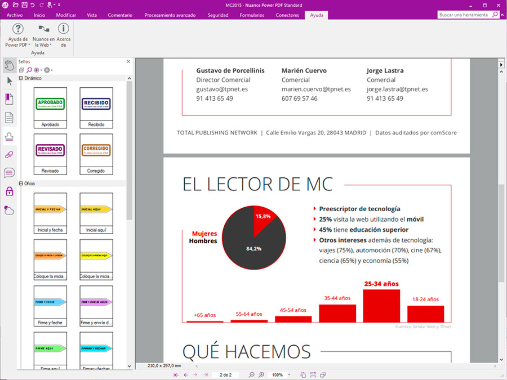Open the cloud storage sidebar panel
Viewport: 507px width, 380px height.
(x=9, y=210)
